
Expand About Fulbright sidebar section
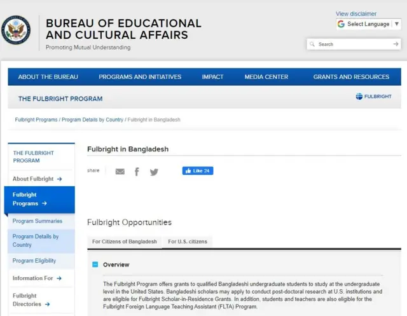[x=38, y=179]
